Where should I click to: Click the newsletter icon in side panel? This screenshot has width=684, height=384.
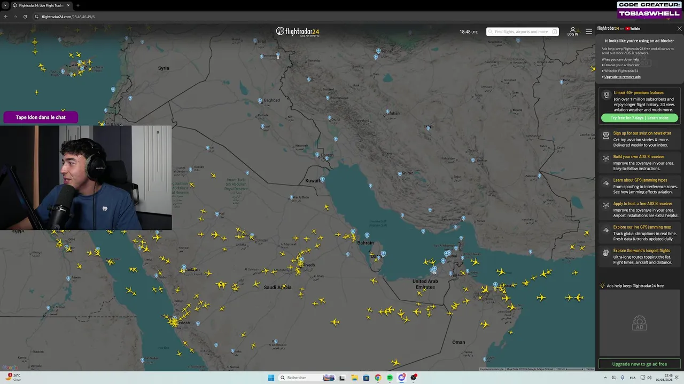[x=606, y=135]
